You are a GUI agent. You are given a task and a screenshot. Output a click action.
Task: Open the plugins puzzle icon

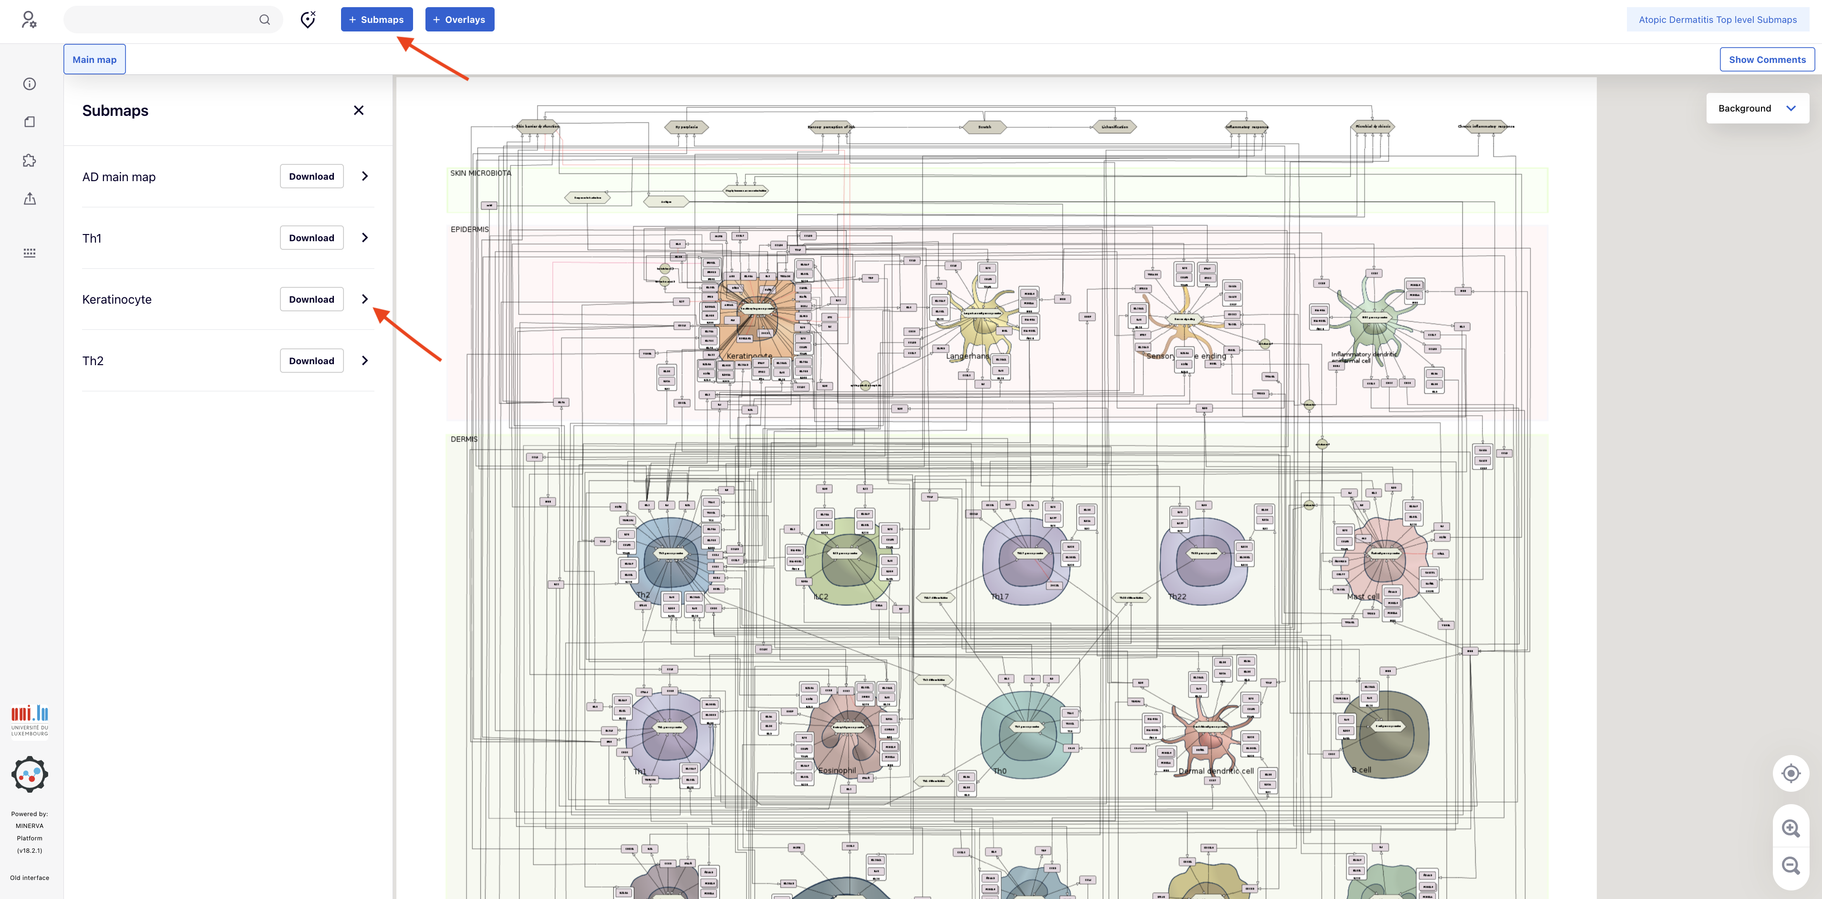[x=30, y=161]
